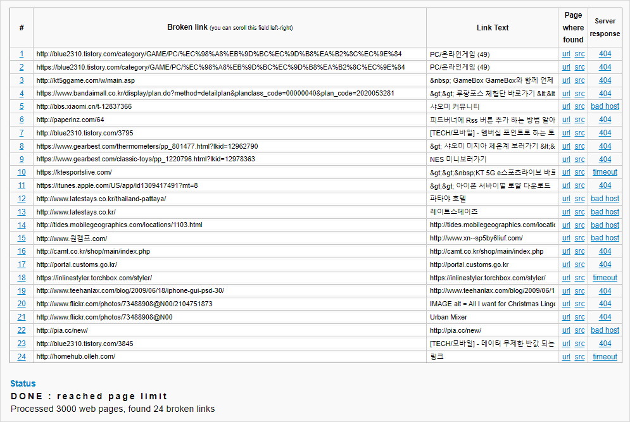The width and height of the screenshot is (630, 422).
Task: Open src link for homehub.olleh.com row
Action: [x=579, y=357]
